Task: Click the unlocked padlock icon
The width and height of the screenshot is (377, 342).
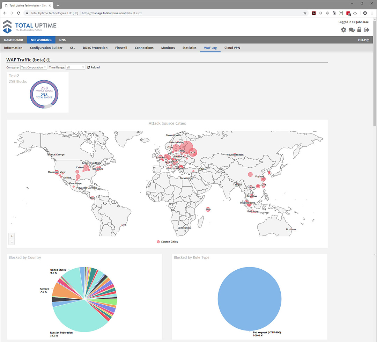Action: click(x=359, y=30)
